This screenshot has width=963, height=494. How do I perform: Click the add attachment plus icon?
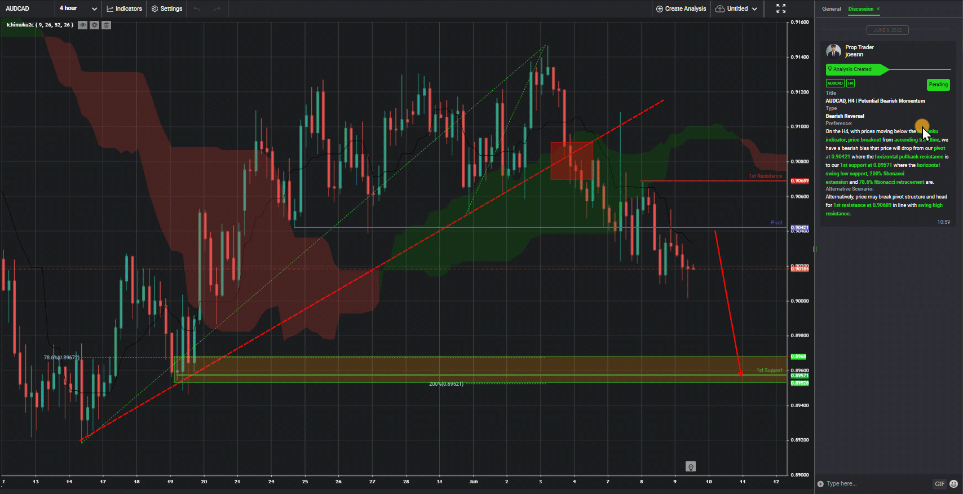820,484
